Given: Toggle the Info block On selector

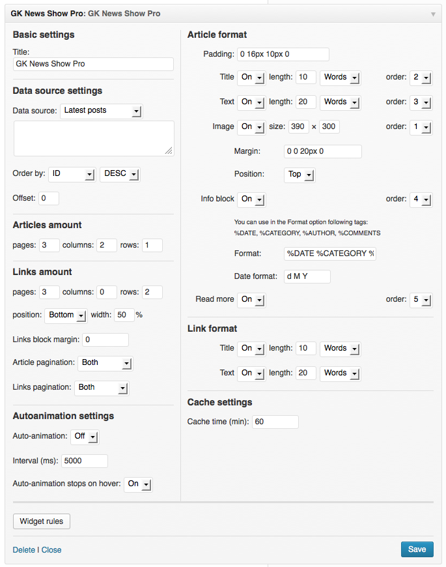Looking at the screenshot, I should click(x=251, y=199).
